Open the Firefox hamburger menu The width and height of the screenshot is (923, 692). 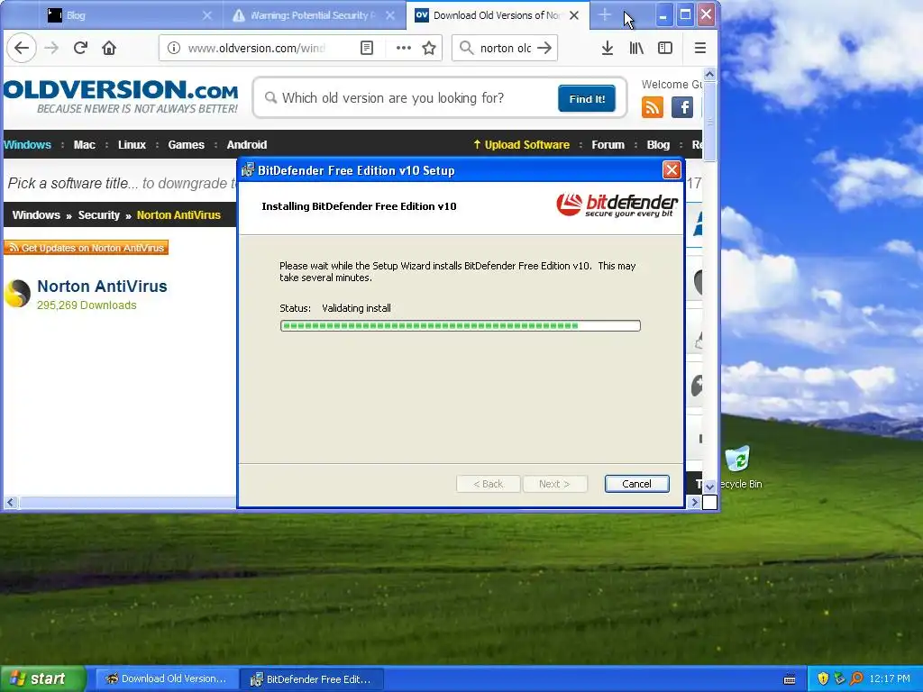(x=699, y=48)
